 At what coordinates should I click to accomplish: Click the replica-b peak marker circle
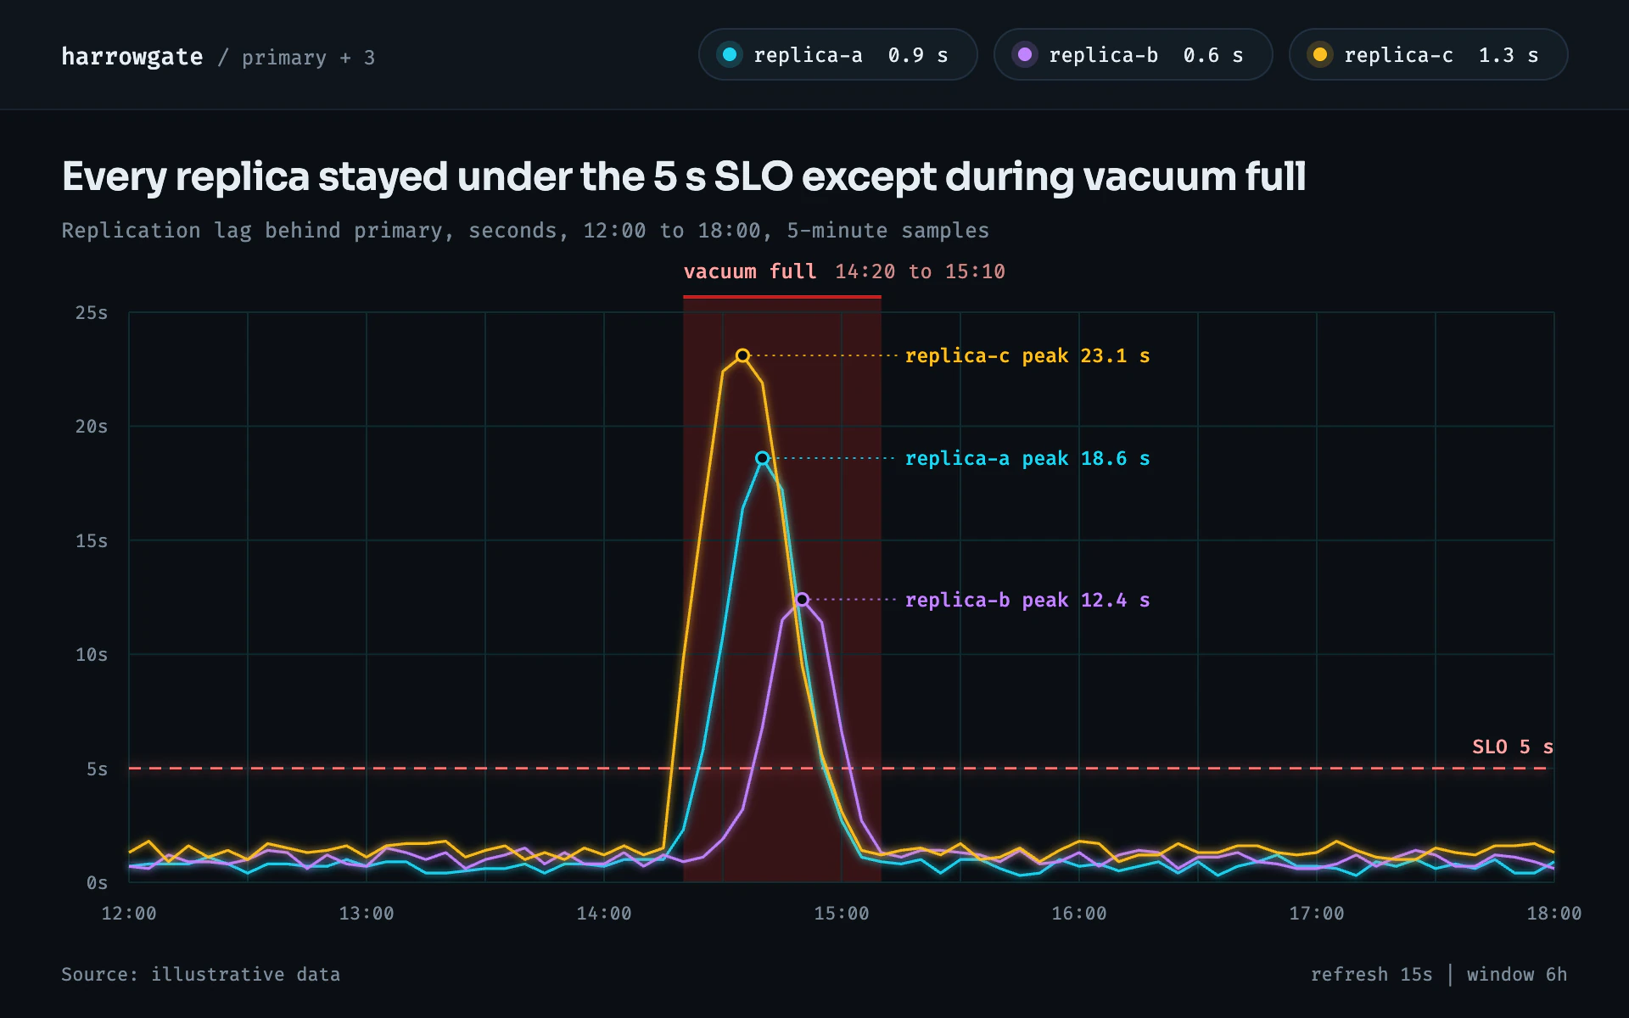802,600
